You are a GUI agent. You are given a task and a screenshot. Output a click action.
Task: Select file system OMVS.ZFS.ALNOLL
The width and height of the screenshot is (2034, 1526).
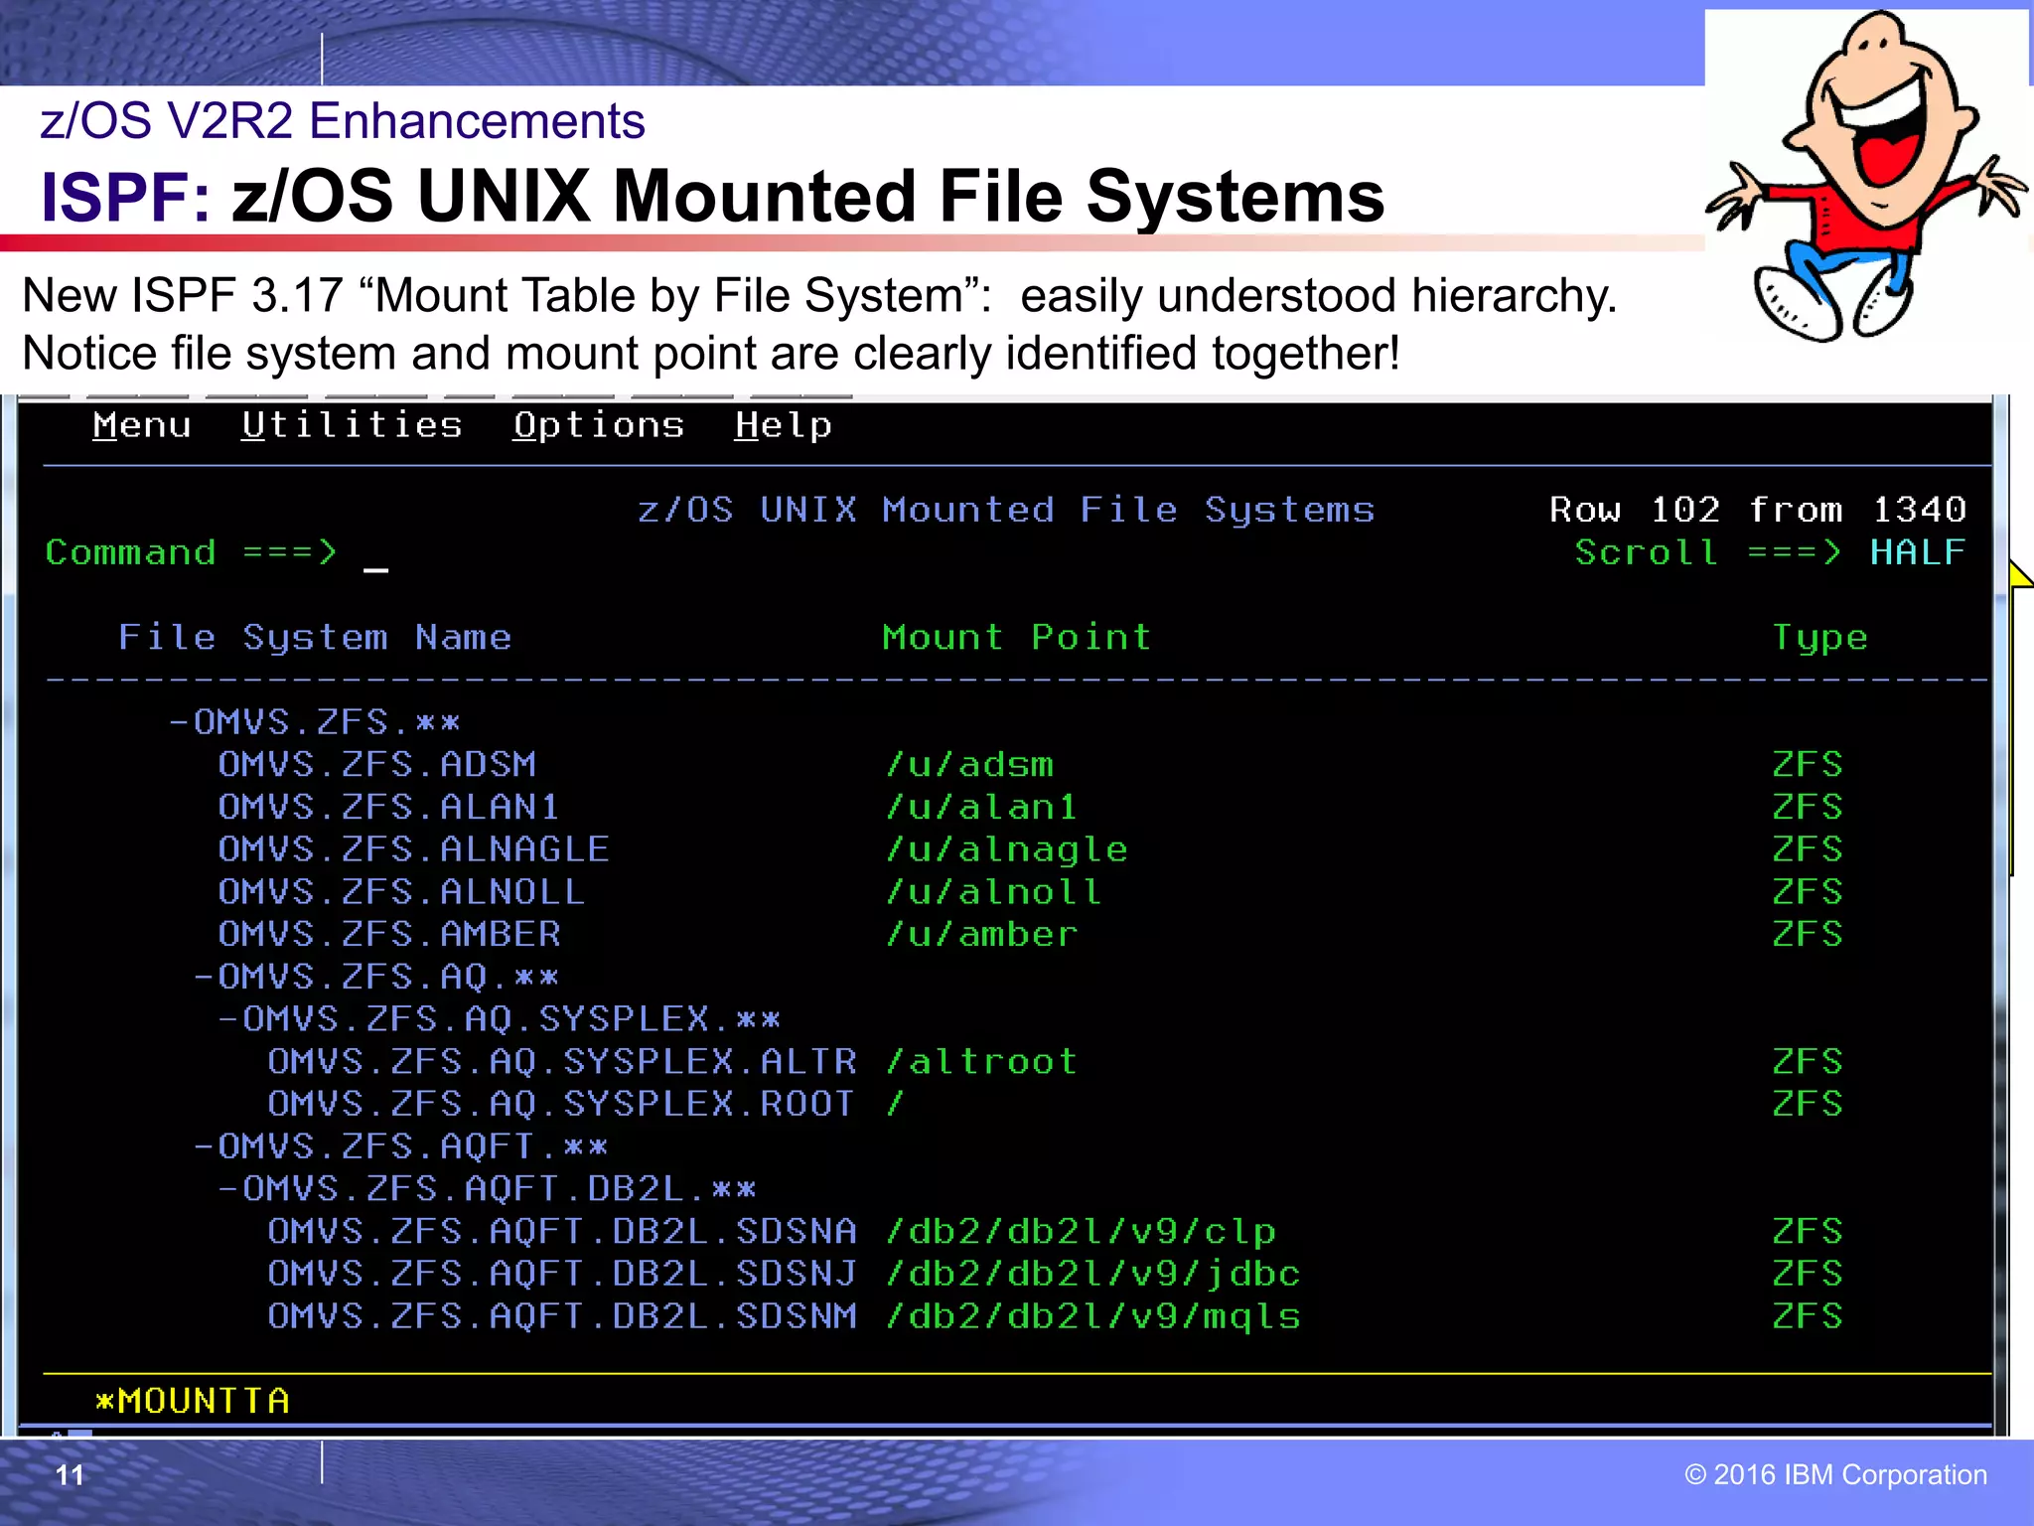401,892
